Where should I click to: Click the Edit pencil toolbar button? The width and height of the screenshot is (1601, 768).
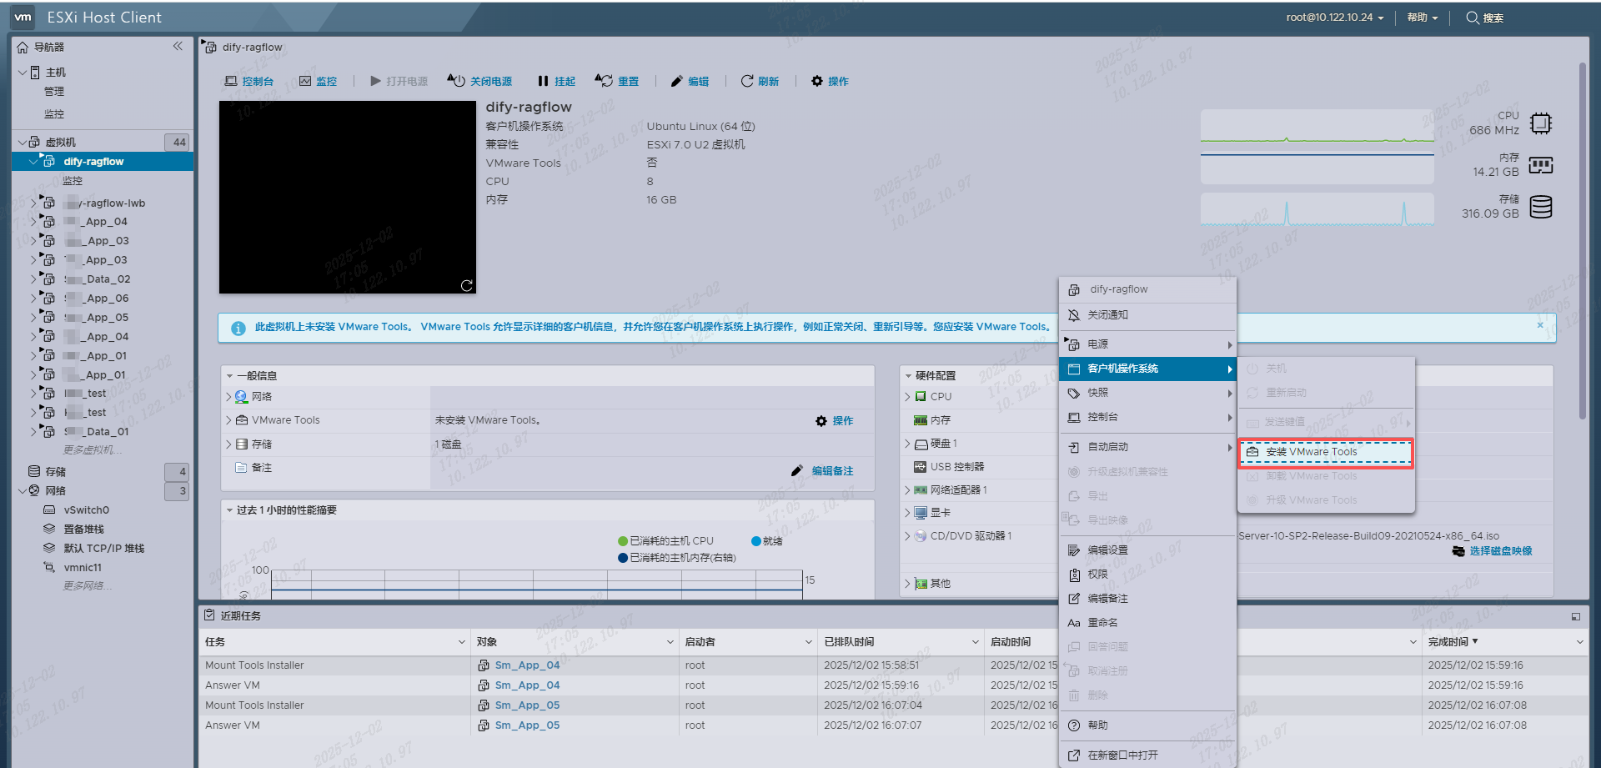coord(690,81)
